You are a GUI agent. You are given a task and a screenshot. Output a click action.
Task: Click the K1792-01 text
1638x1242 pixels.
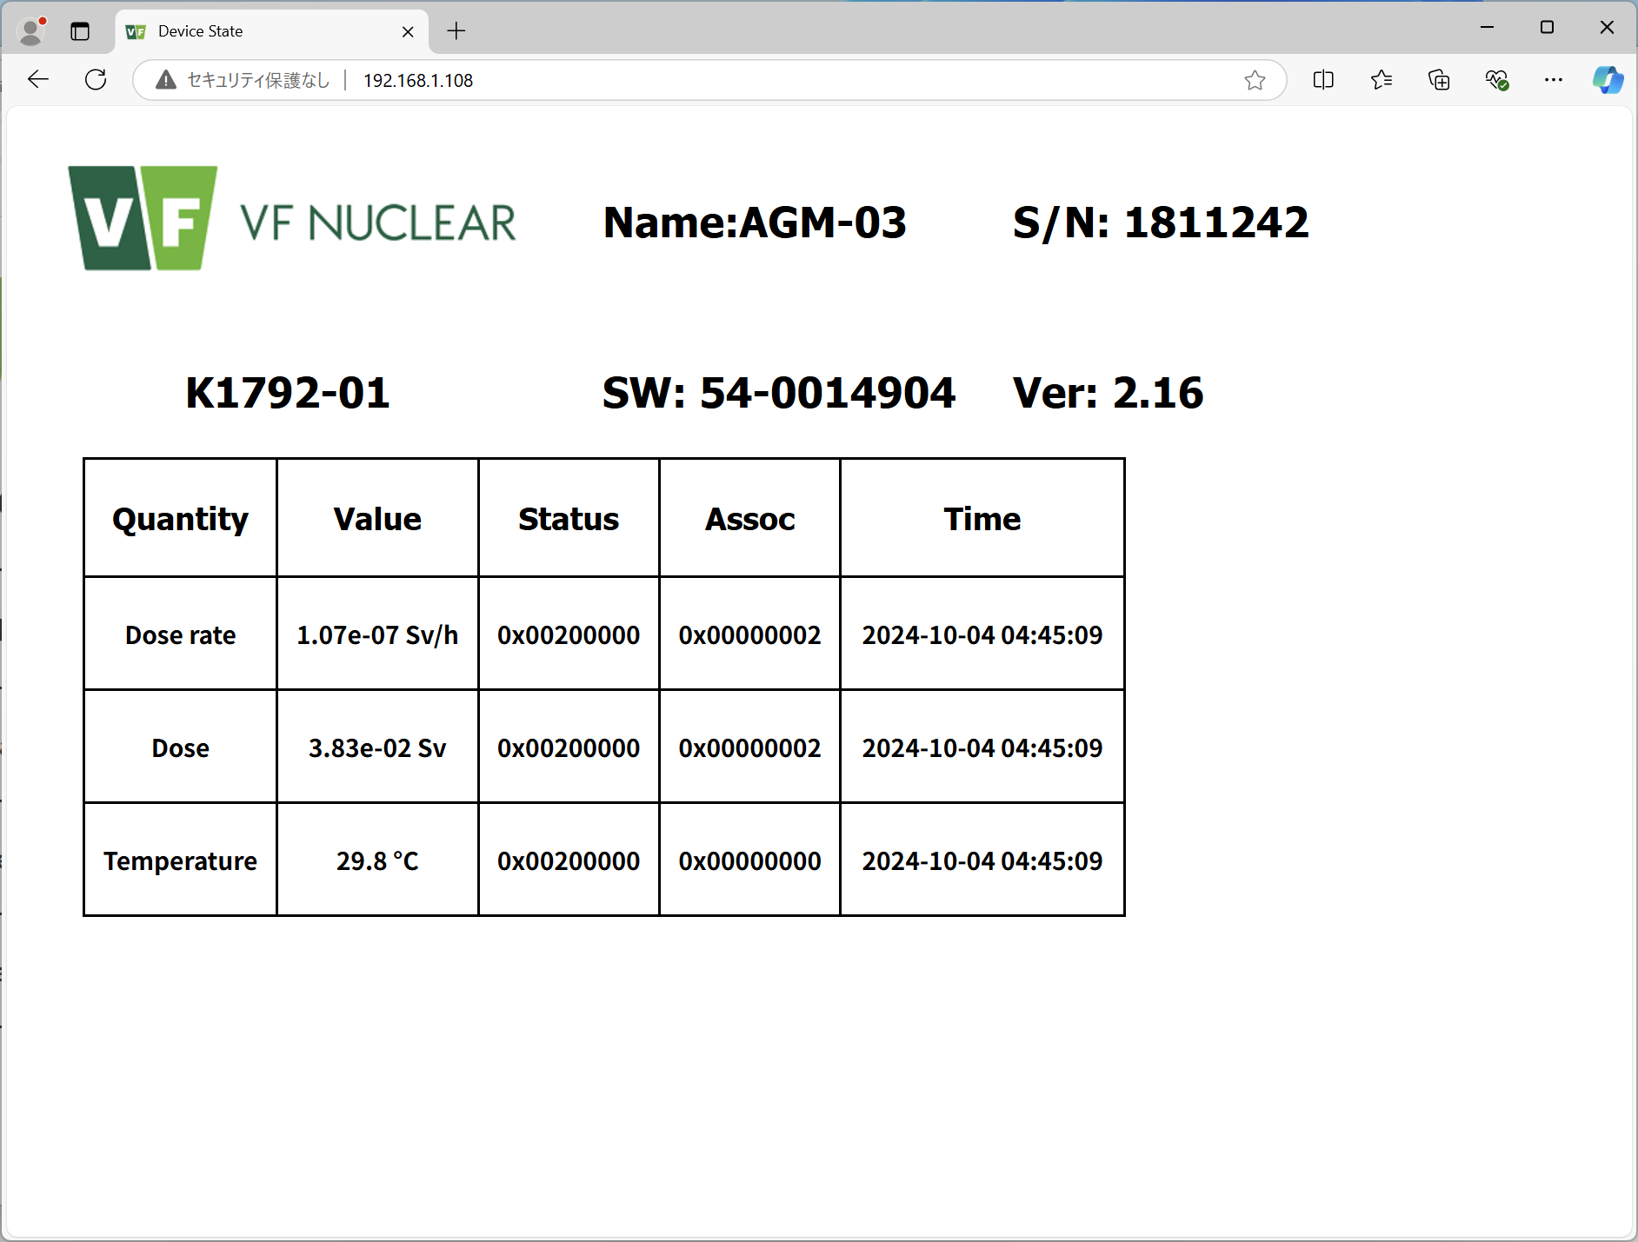point(288,393)
